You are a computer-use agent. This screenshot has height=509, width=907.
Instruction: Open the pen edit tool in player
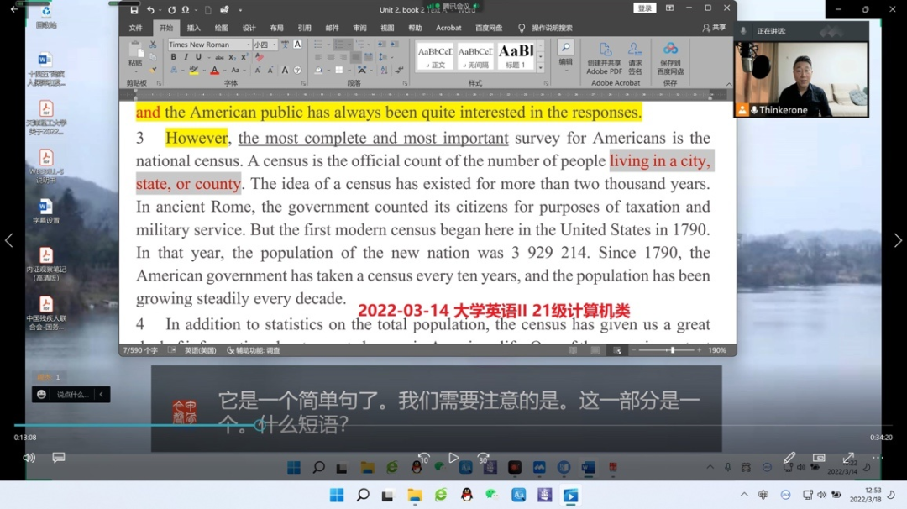tap(789, 458)
